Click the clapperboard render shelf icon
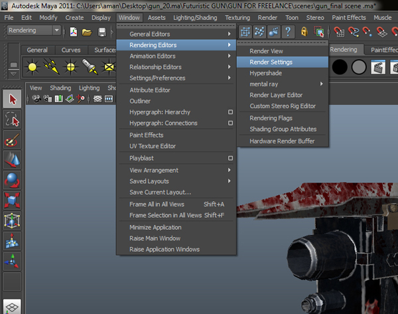This screenshot has width=398, height=314. coord(378,67)
